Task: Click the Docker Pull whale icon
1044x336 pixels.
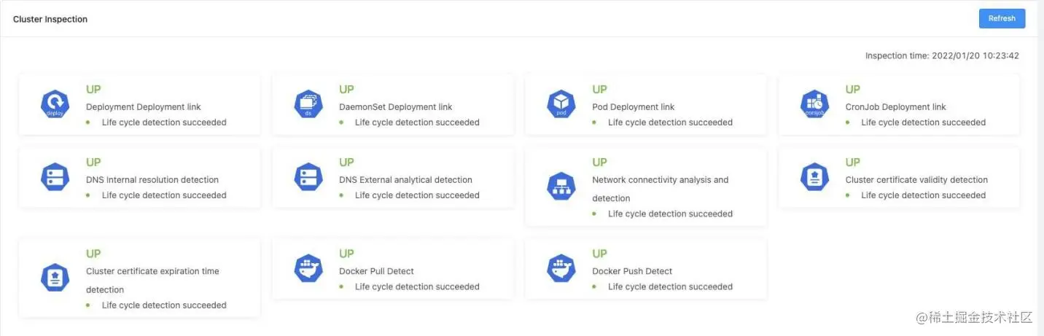Action: coord(308,268)
